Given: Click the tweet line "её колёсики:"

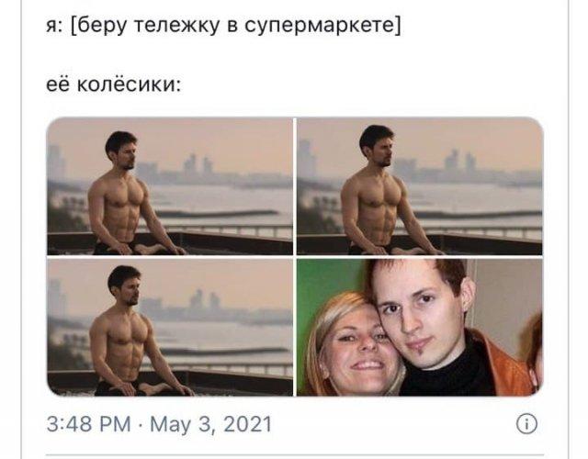Looking at the screenshot, I should pyautogui.click(x=114, y=84).
